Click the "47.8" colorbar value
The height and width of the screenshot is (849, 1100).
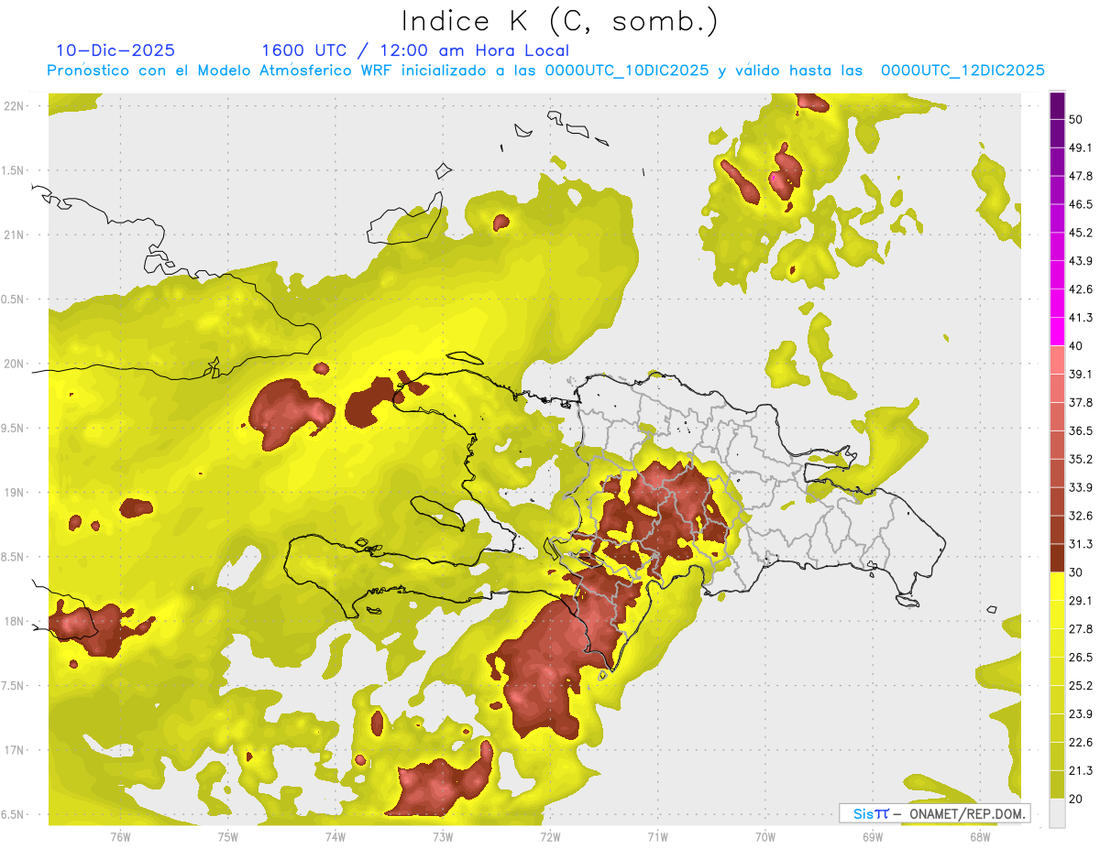1081,176
